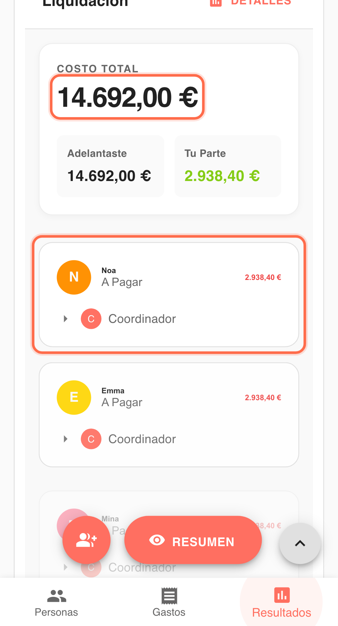The width and height of the screenshot is (338, 626).
Task: Click the scroll-up chevron button
Action: (x=300, y=543)
